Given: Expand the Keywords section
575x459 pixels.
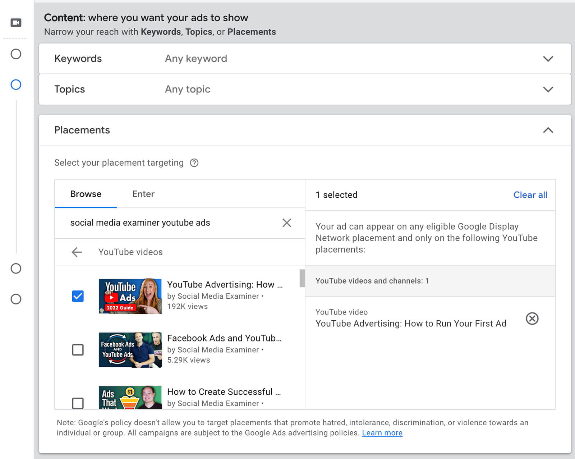Looking at the screenshot, I should [x=548, y=59].
